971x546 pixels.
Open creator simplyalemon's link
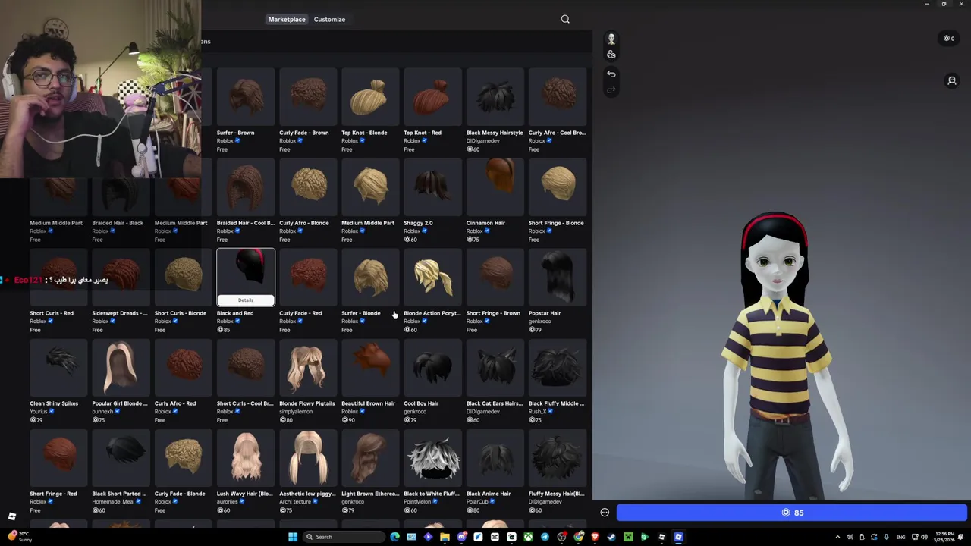296,412
